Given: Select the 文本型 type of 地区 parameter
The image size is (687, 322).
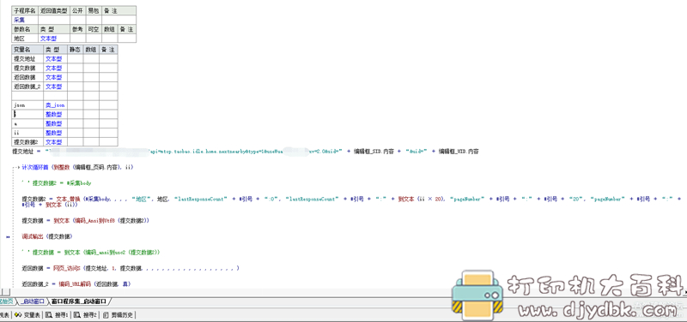Looking at the screenshot, I should [x=48, y=39].
